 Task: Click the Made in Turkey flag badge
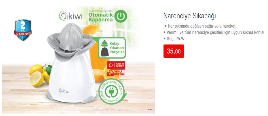[116, 65]
